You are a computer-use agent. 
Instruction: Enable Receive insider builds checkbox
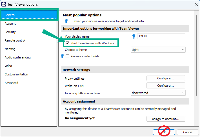coord(68,56)
